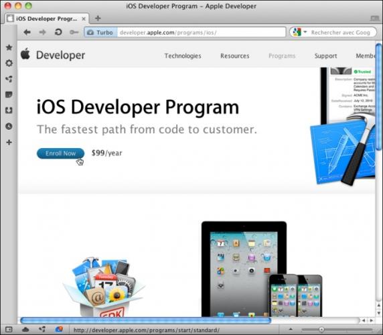Click the SDK box illustration

104,287
